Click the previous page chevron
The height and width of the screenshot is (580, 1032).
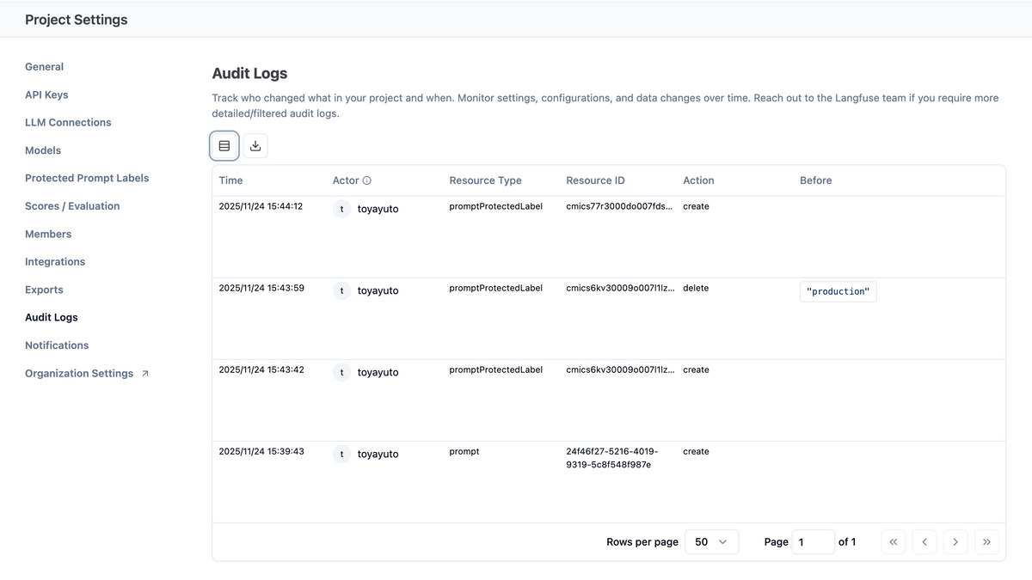[x=924, y=542]
